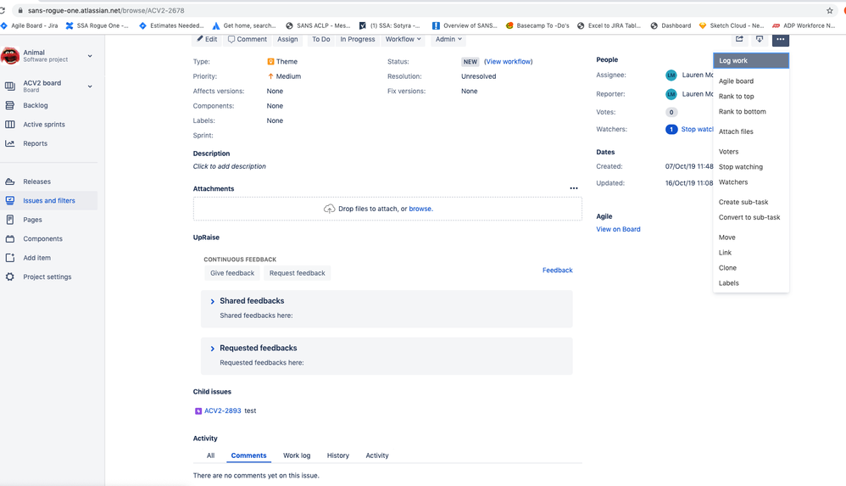Select Clone from the menu
Viewport: 846px width, 486px height.
pos(750,268)
